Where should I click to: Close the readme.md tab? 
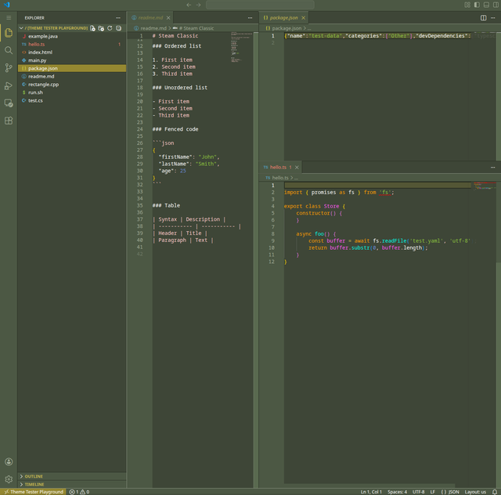click(x=168, y=18)
